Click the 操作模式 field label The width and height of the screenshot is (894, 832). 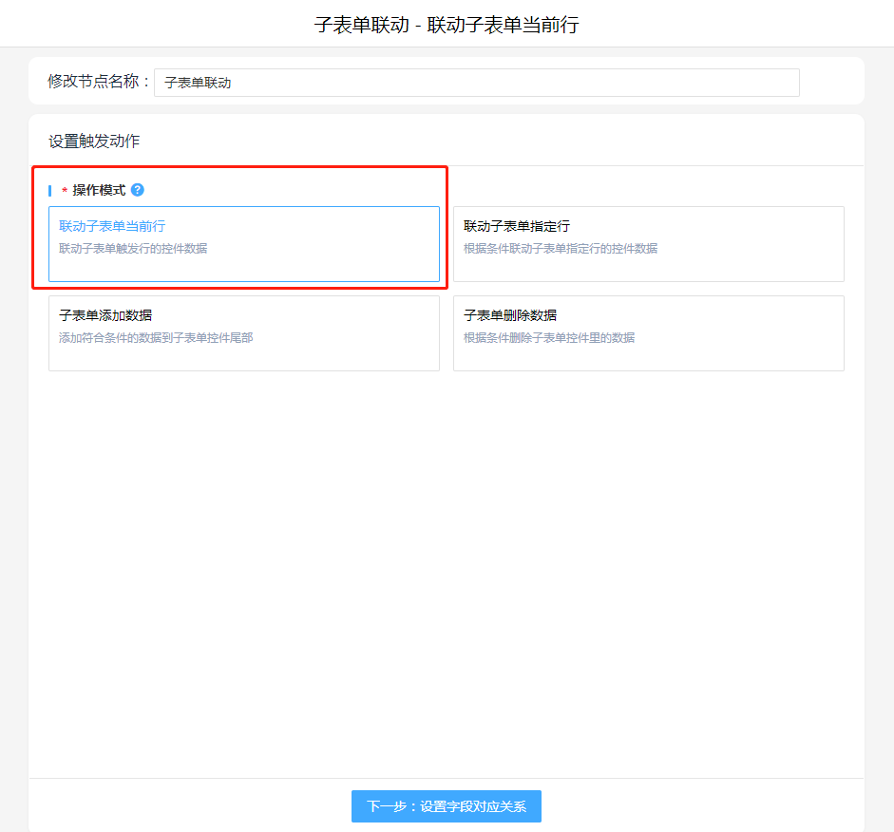coord(99,190)
